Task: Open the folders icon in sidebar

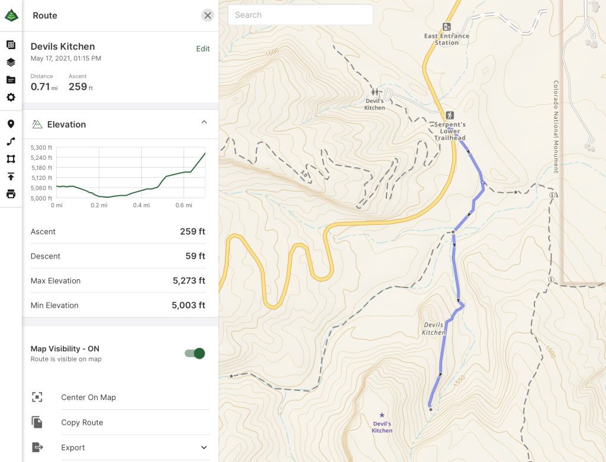Action: (x=11, y=80)
